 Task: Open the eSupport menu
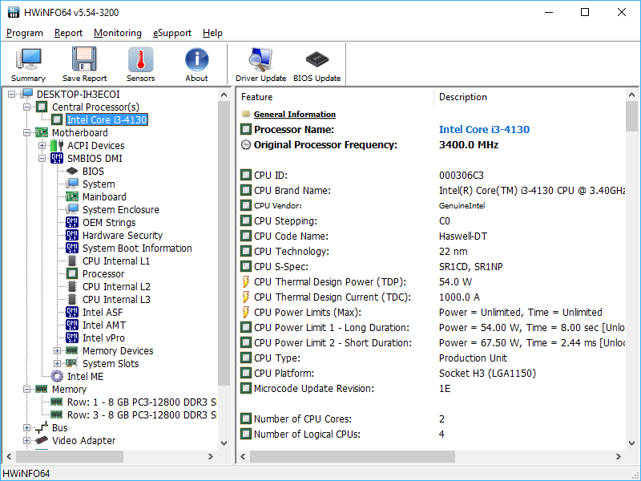tap(172, 33)
